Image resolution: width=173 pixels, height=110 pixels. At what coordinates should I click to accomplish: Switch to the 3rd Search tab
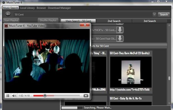point(149,21)
